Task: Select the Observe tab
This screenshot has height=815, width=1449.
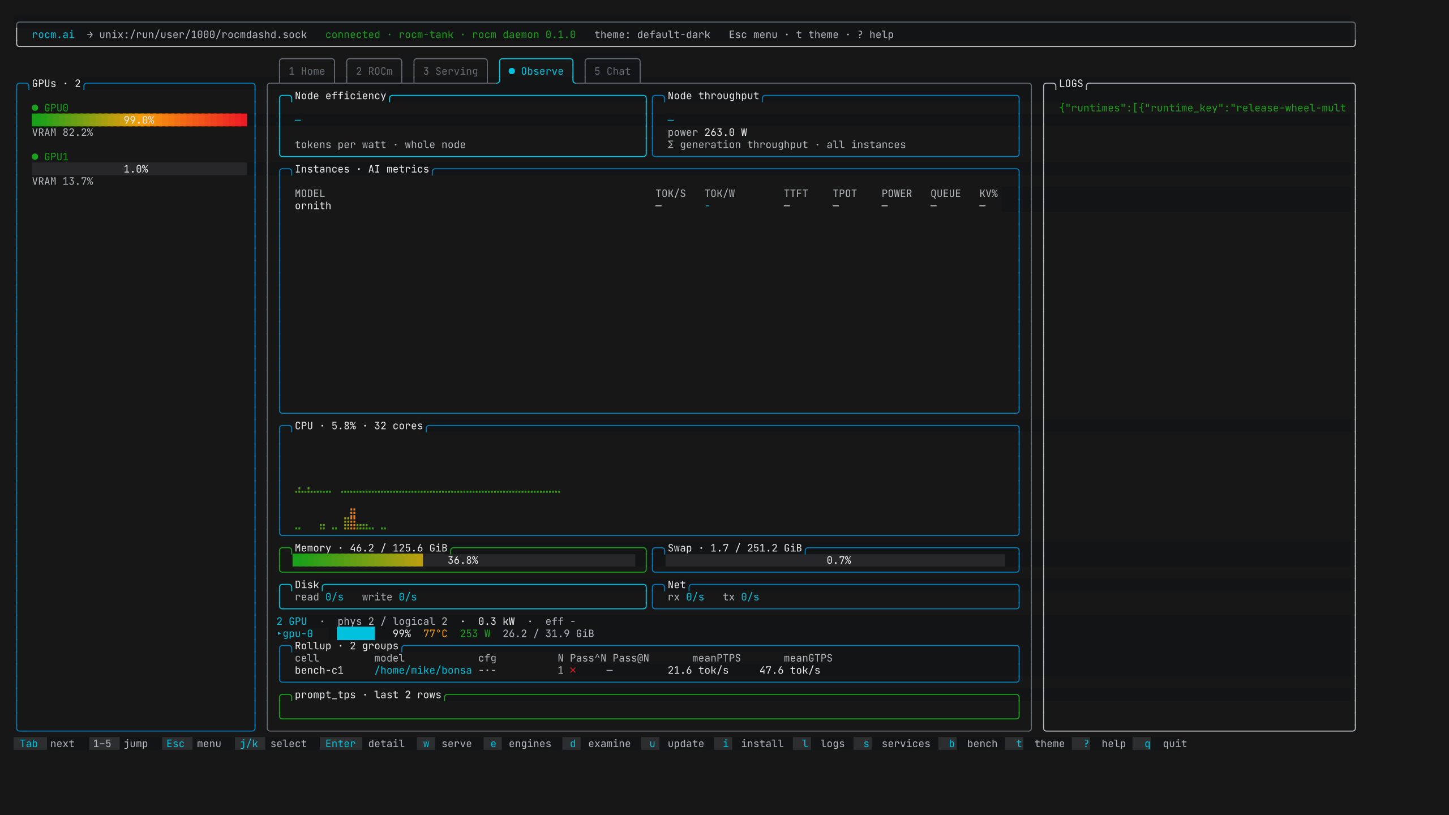Action: coord(536,71)
